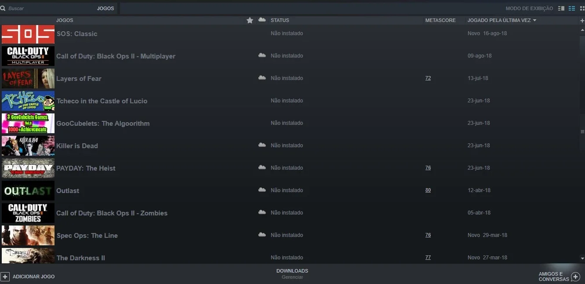Select Tcheco in the Castle of Lucio title
The image size is (585, 284).
click(102, 101)
